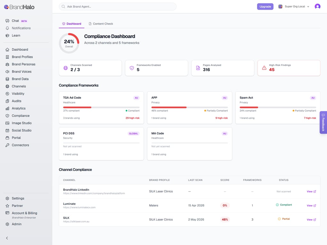Click the TGA Ad Code compliance progress bar
Viewport: 327px width, 245px height.
point(101,107)
